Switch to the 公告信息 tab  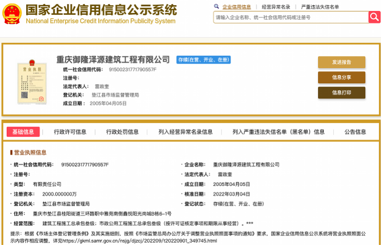click(355, 132)
